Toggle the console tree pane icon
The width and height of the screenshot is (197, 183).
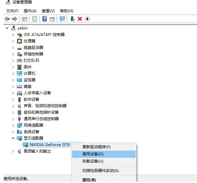(x=24, y=19)
